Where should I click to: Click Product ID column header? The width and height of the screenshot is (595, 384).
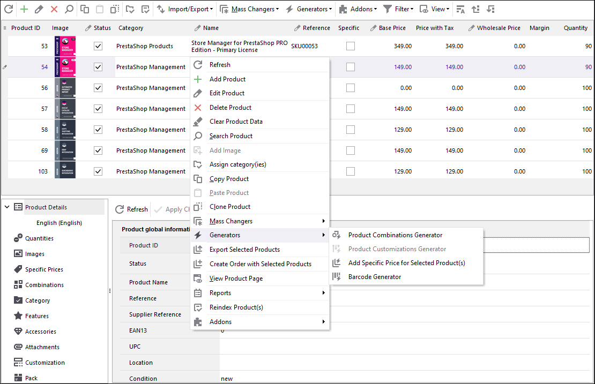click(25, 28)
